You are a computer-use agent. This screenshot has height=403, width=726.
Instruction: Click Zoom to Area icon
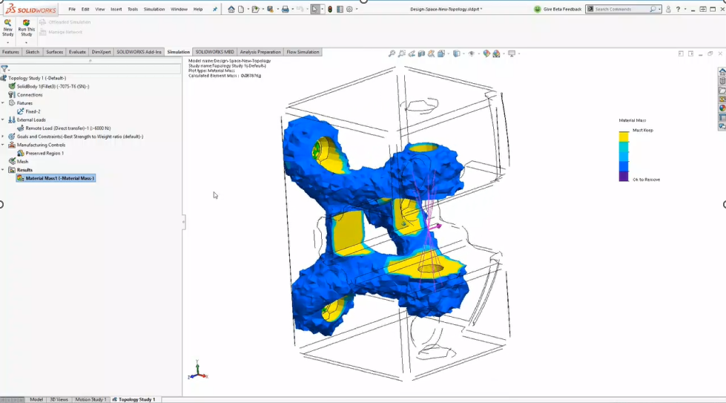tap(401, 53)
